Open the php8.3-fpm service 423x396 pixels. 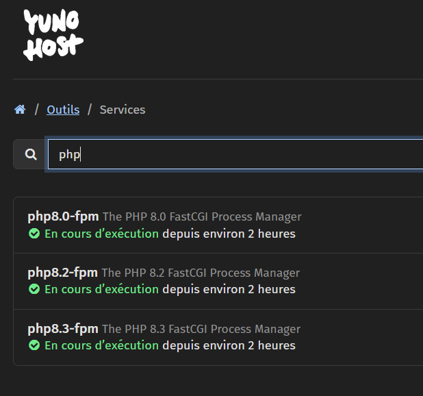tap(62, 329)
